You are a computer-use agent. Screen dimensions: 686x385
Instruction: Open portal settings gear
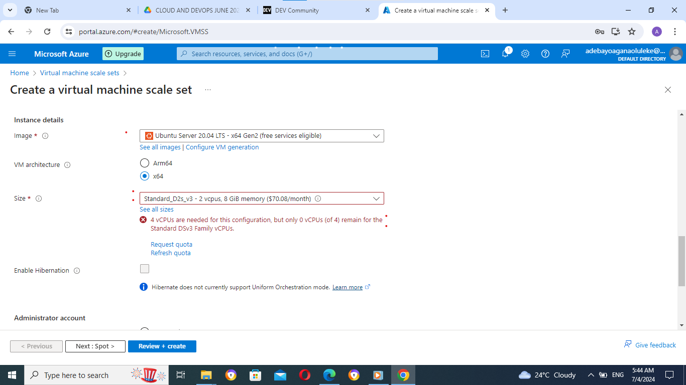(525, 54)
